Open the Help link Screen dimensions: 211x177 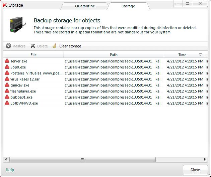(x=10, y=170)
